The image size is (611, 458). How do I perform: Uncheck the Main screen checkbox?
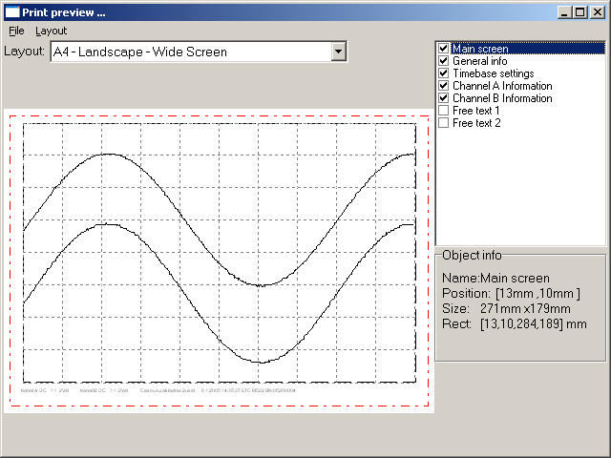(443, 49)
